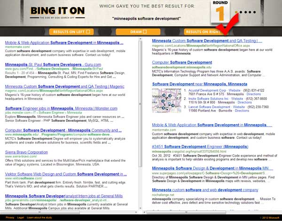Click the Bing It On logo
The image size is (282, 221).
point(57,12)
